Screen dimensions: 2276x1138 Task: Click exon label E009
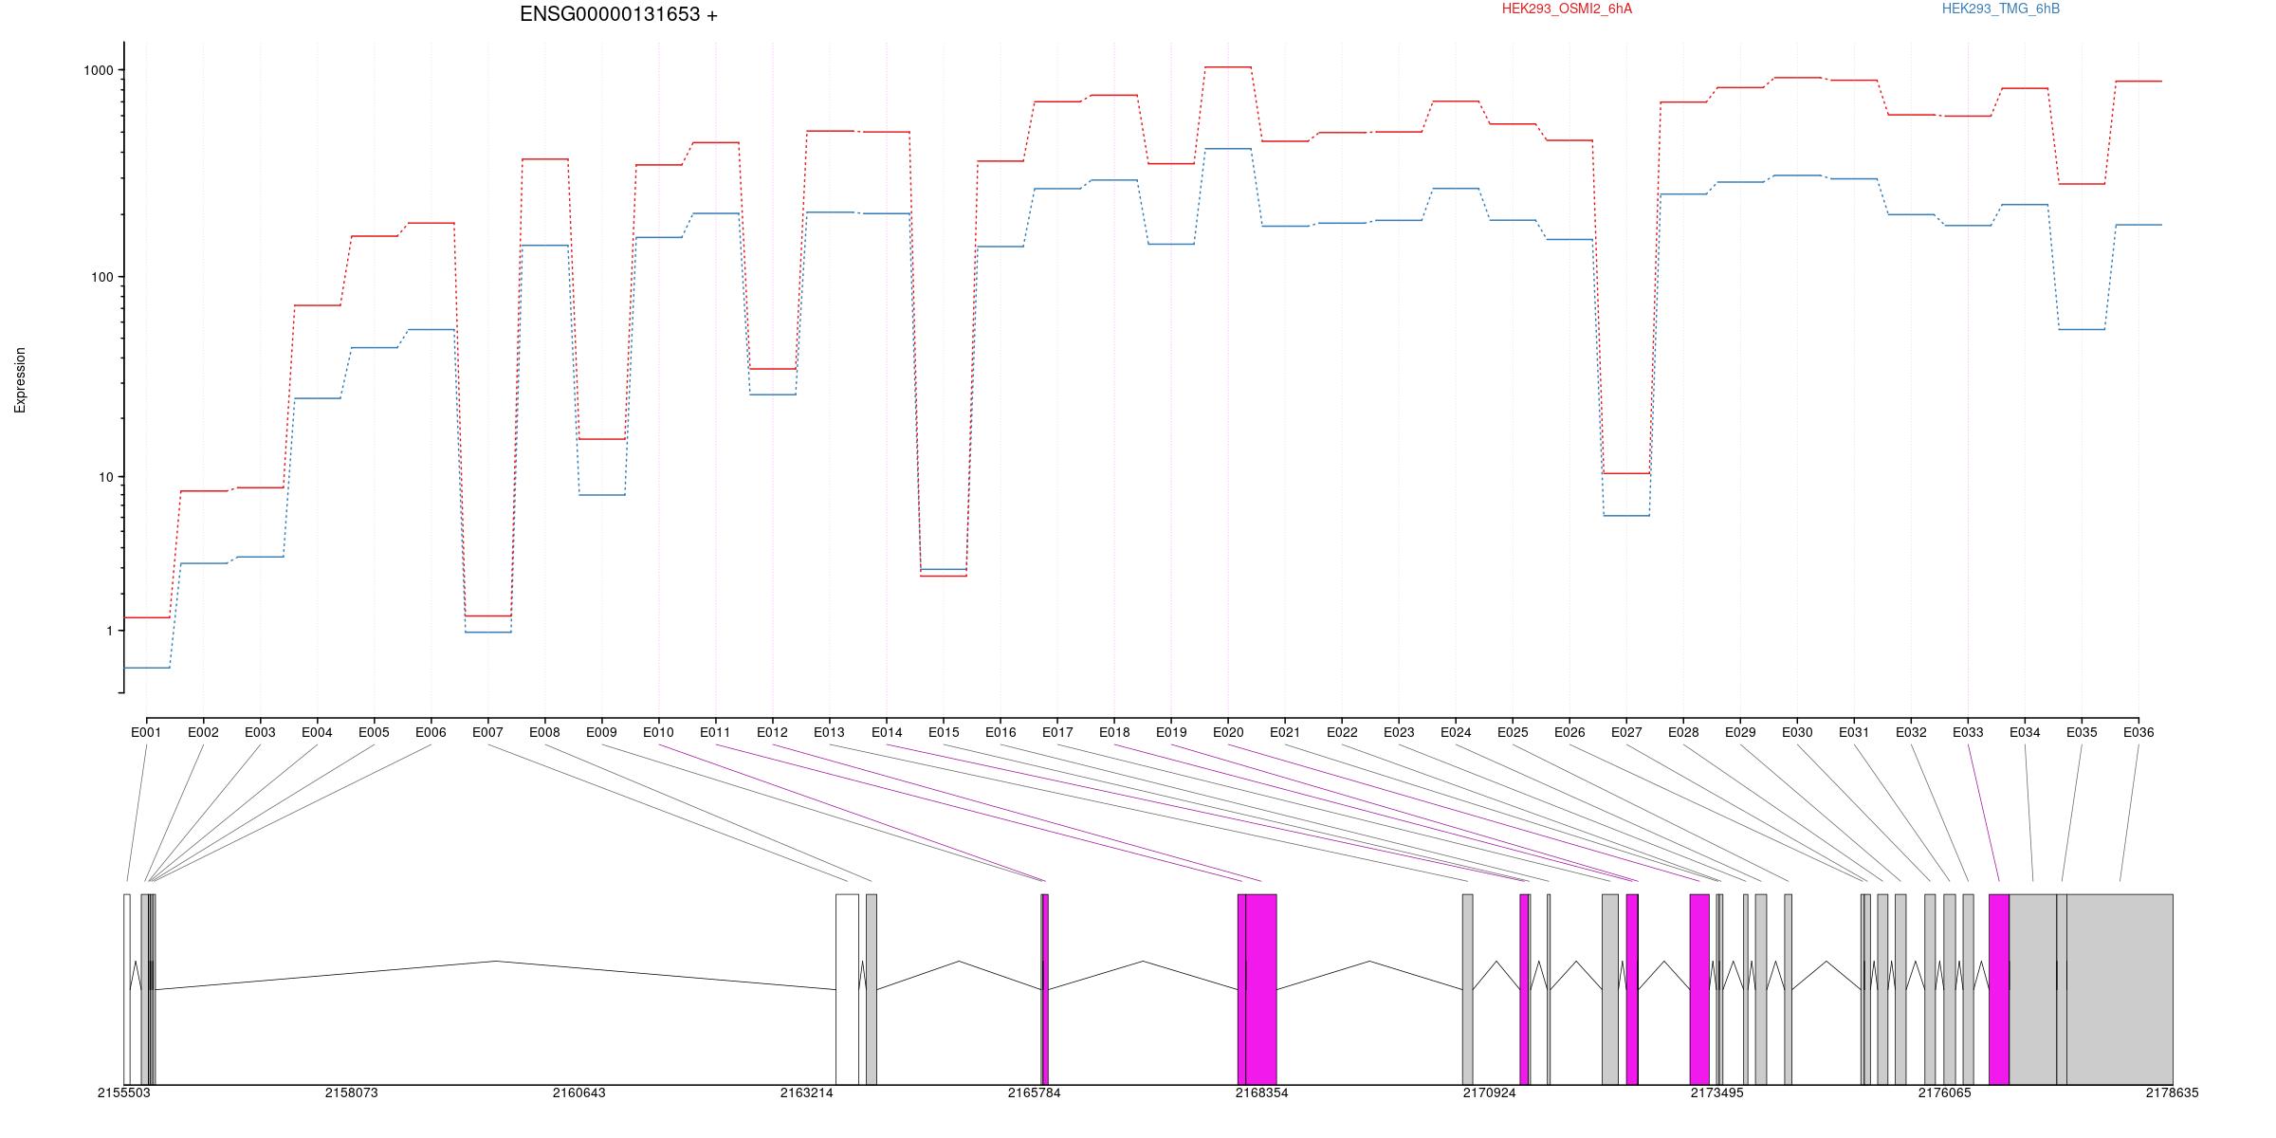tap(601, 732)
